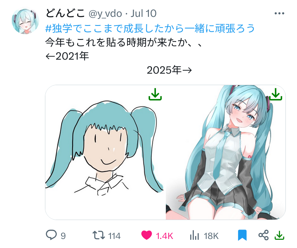Click the 114 repost count
The height and width of the screenshot is (248, 297).
click(x=114, y=236)
